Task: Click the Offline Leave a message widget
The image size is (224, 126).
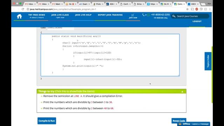Action: click(194, 124)
